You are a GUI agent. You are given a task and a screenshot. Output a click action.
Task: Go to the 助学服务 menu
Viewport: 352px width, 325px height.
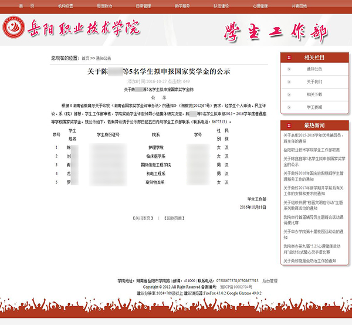pyautogui.click(x=182, y=5)
